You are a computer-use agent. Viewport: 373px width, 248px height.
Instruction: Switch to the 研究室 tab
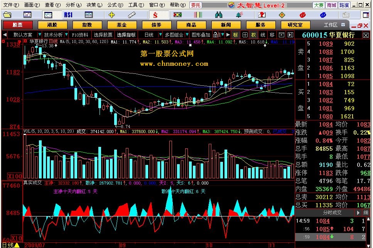pos(295,25)
